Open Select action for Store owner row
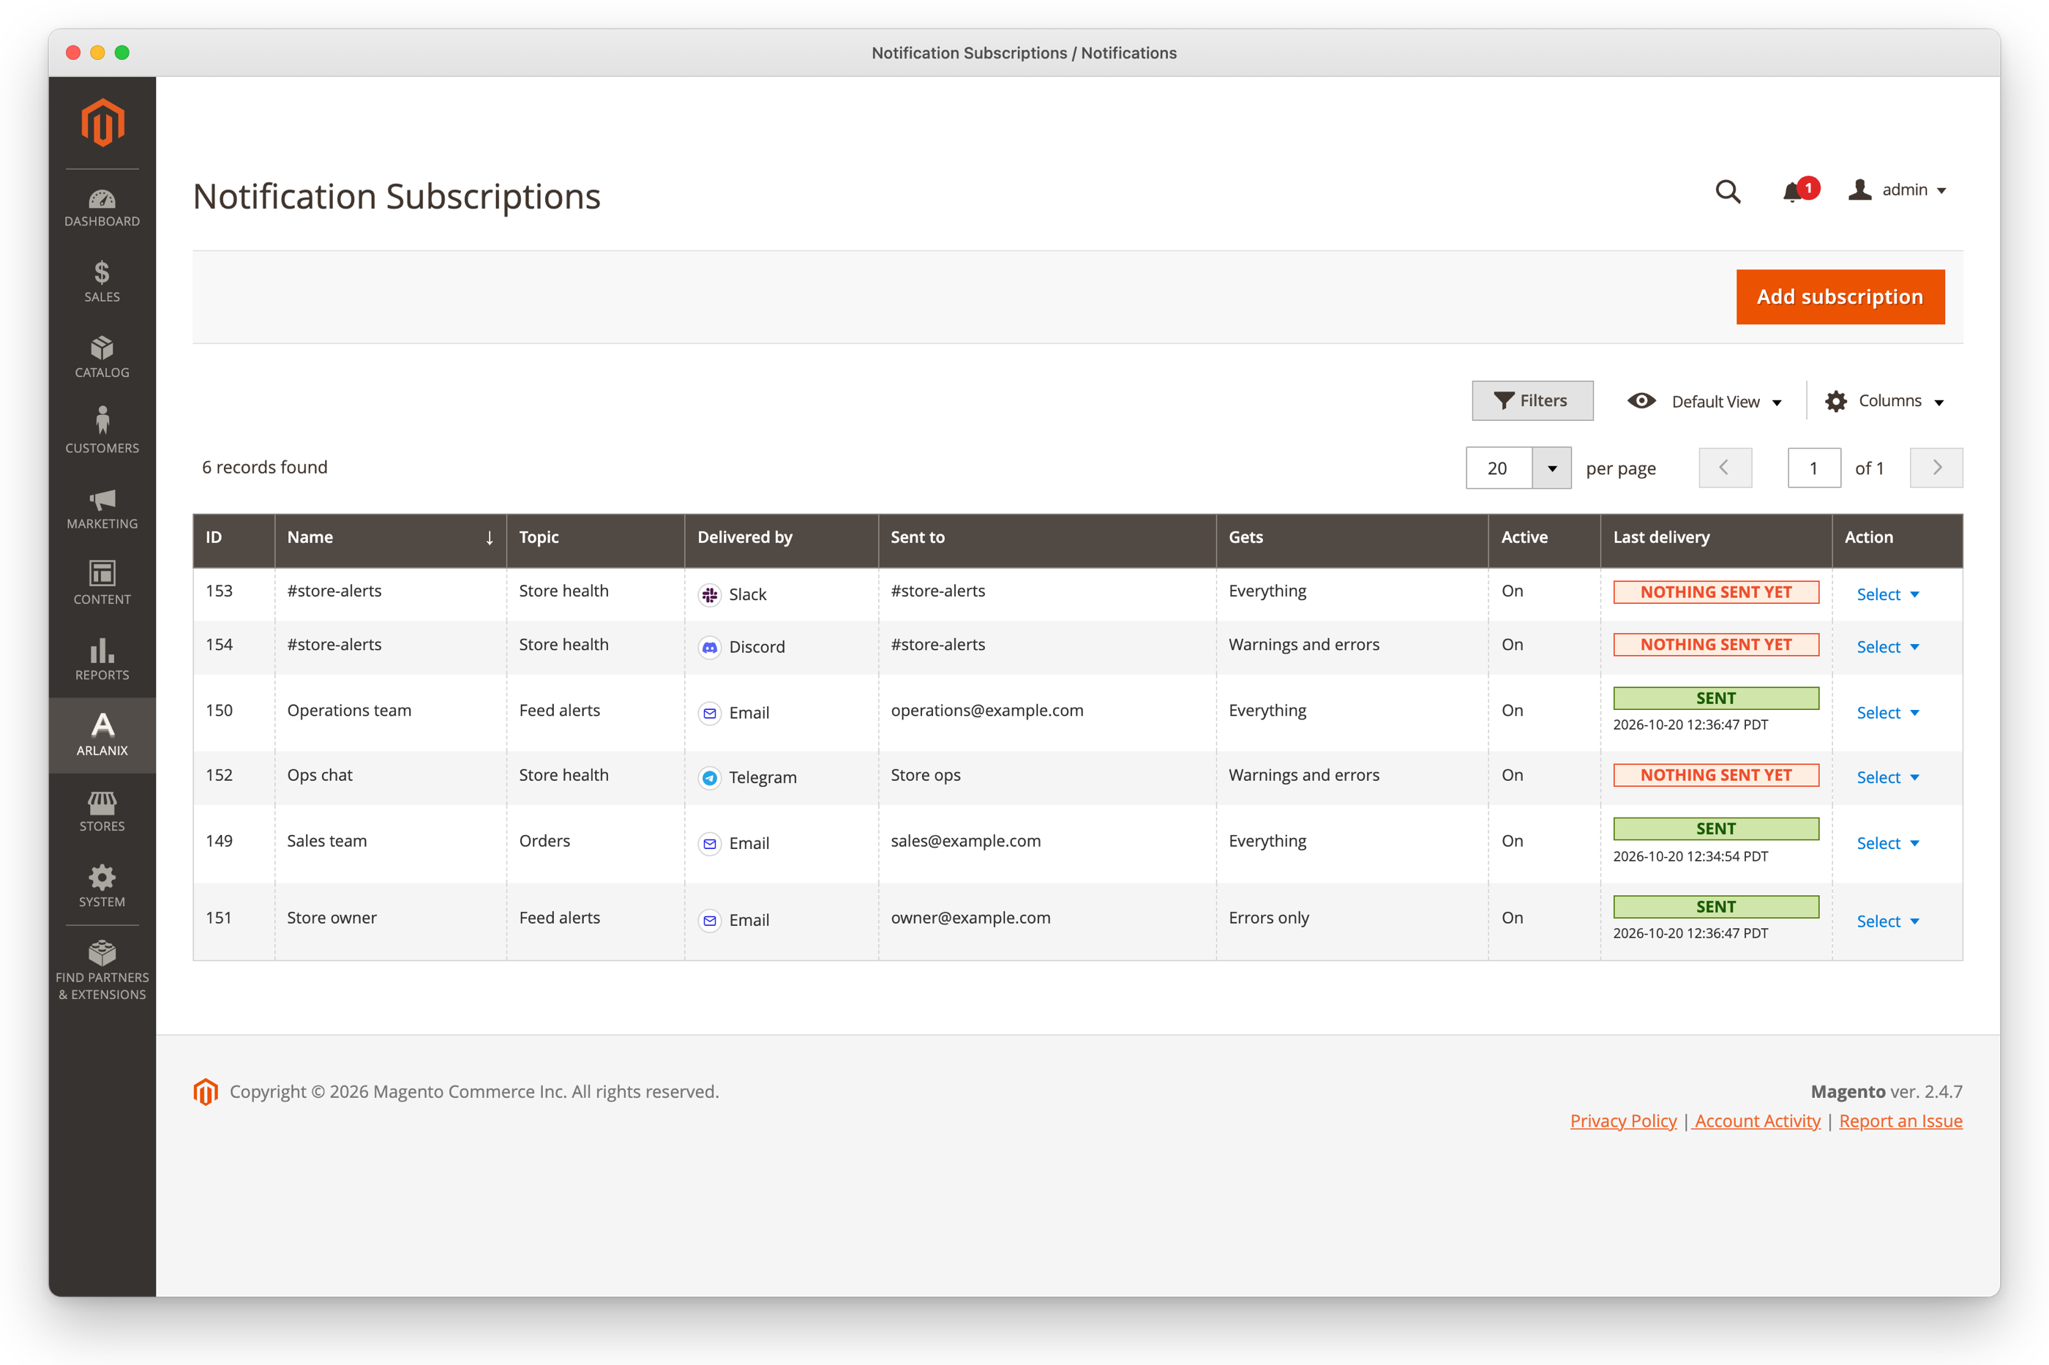Image resolution: width=2049 pixels, height=1365 pixels. 1888,921
